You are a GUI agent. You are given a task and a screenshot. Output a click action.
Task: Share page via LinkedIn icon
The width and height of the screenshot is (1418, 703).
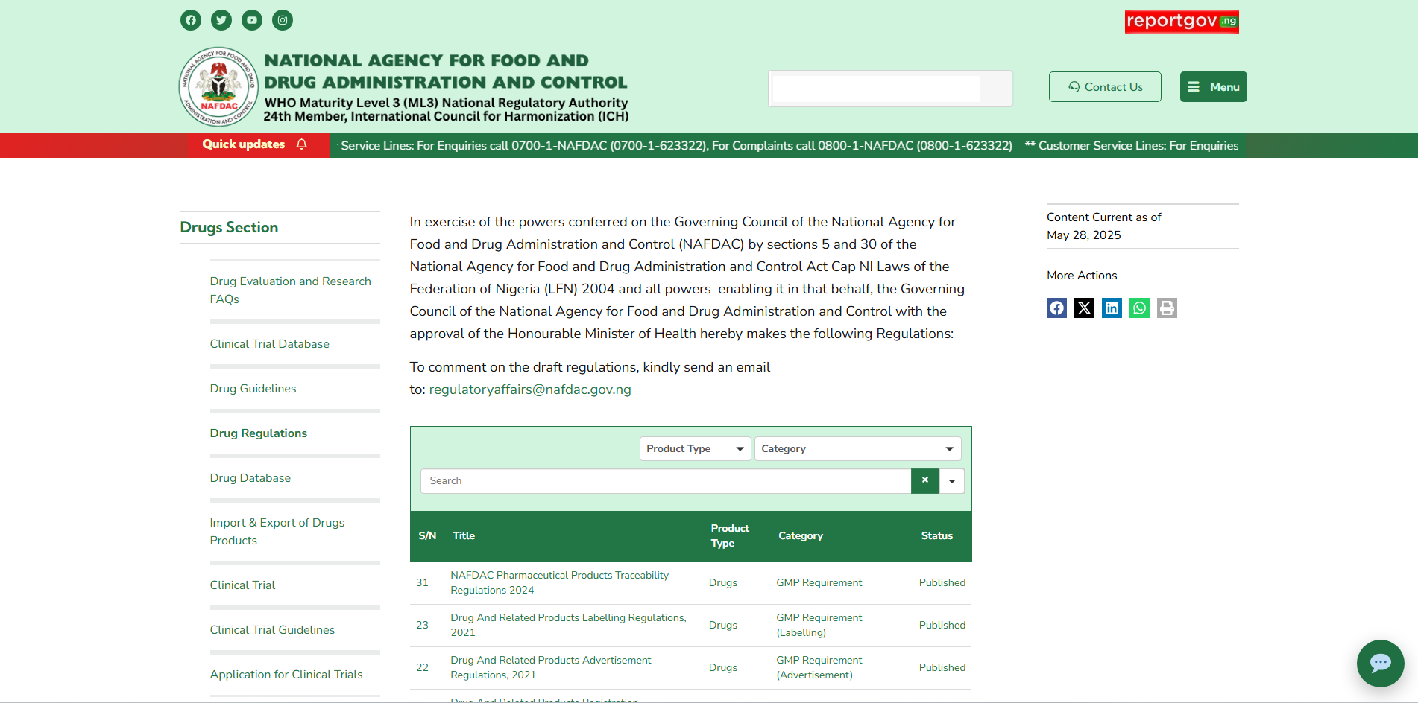[x=1112, y=308]
